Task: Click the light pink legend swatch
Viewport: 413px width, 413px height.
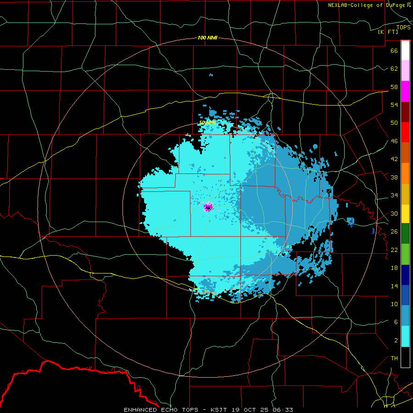Action: pos(405,71)
